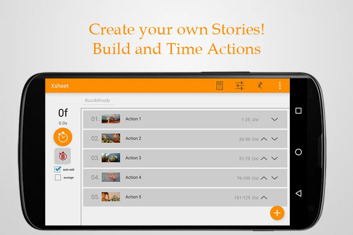Click frame range 26-50 of Action 2

[x=244, y=139]
